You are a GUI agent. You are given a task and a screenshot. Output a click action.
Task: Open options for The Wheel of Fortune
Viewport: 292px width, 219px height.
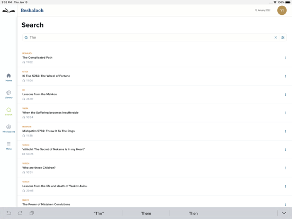coord(285,76)
